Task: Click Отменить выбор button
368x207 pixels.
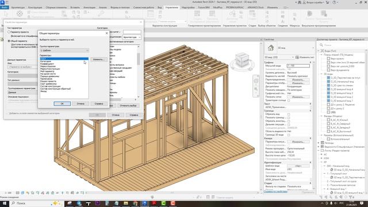Action: pos(128,106)
